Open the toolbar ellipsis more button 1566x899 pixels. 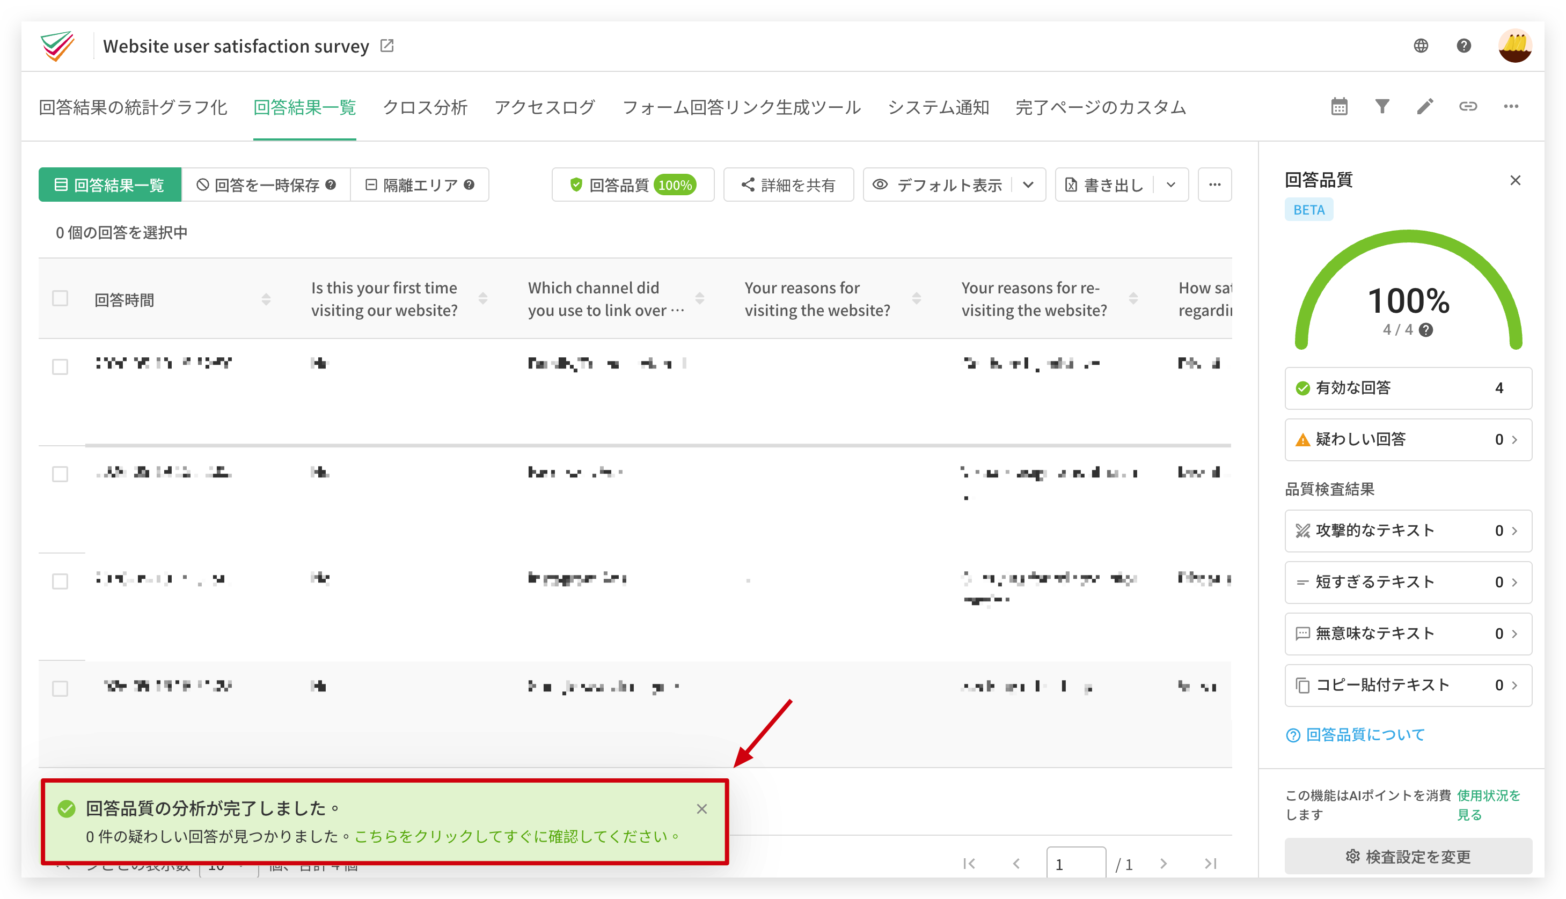(1214, 185)
